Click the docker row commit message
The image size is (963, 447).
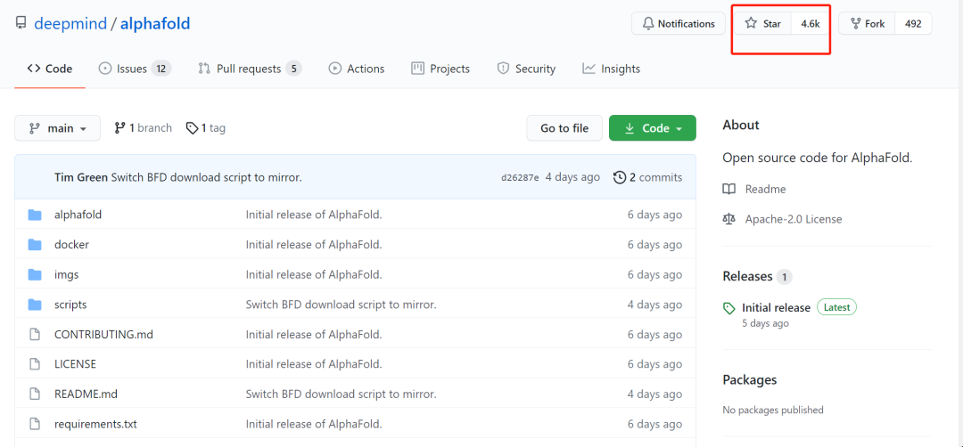pos(314,245)
